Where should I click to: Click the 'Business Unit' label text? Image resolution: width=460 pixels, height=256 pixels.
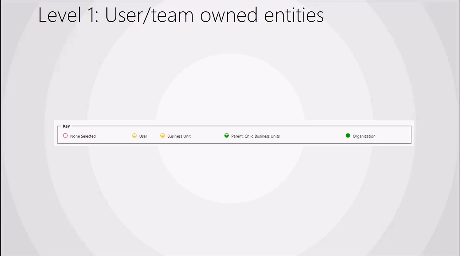pyautogui.click(x=179, y=136)
